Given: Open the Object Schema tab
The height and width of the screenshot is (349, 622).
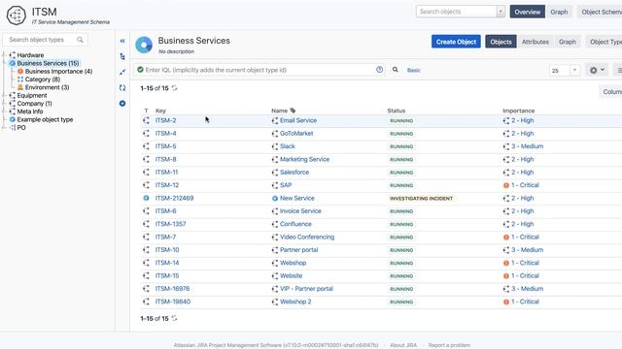Looking at the screenshot, I should pyautogui.click(x=600, y=12).
